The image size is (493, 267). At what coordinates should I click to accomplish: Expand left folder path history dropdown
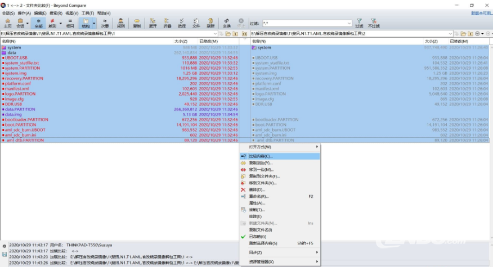[215, 34]
